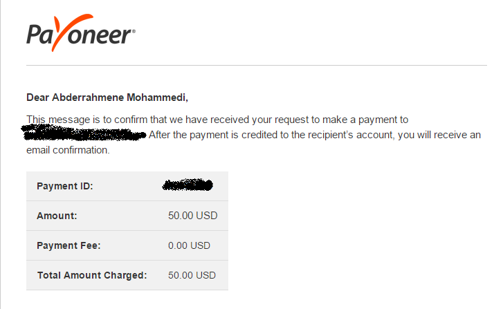
Task: Click the words 'request to make a payment to'
Action: tap(344, 120)
